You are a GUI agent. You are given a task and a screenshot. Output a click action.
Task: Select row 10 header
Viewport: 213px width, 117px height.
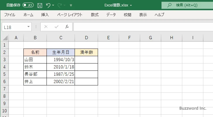4,111
